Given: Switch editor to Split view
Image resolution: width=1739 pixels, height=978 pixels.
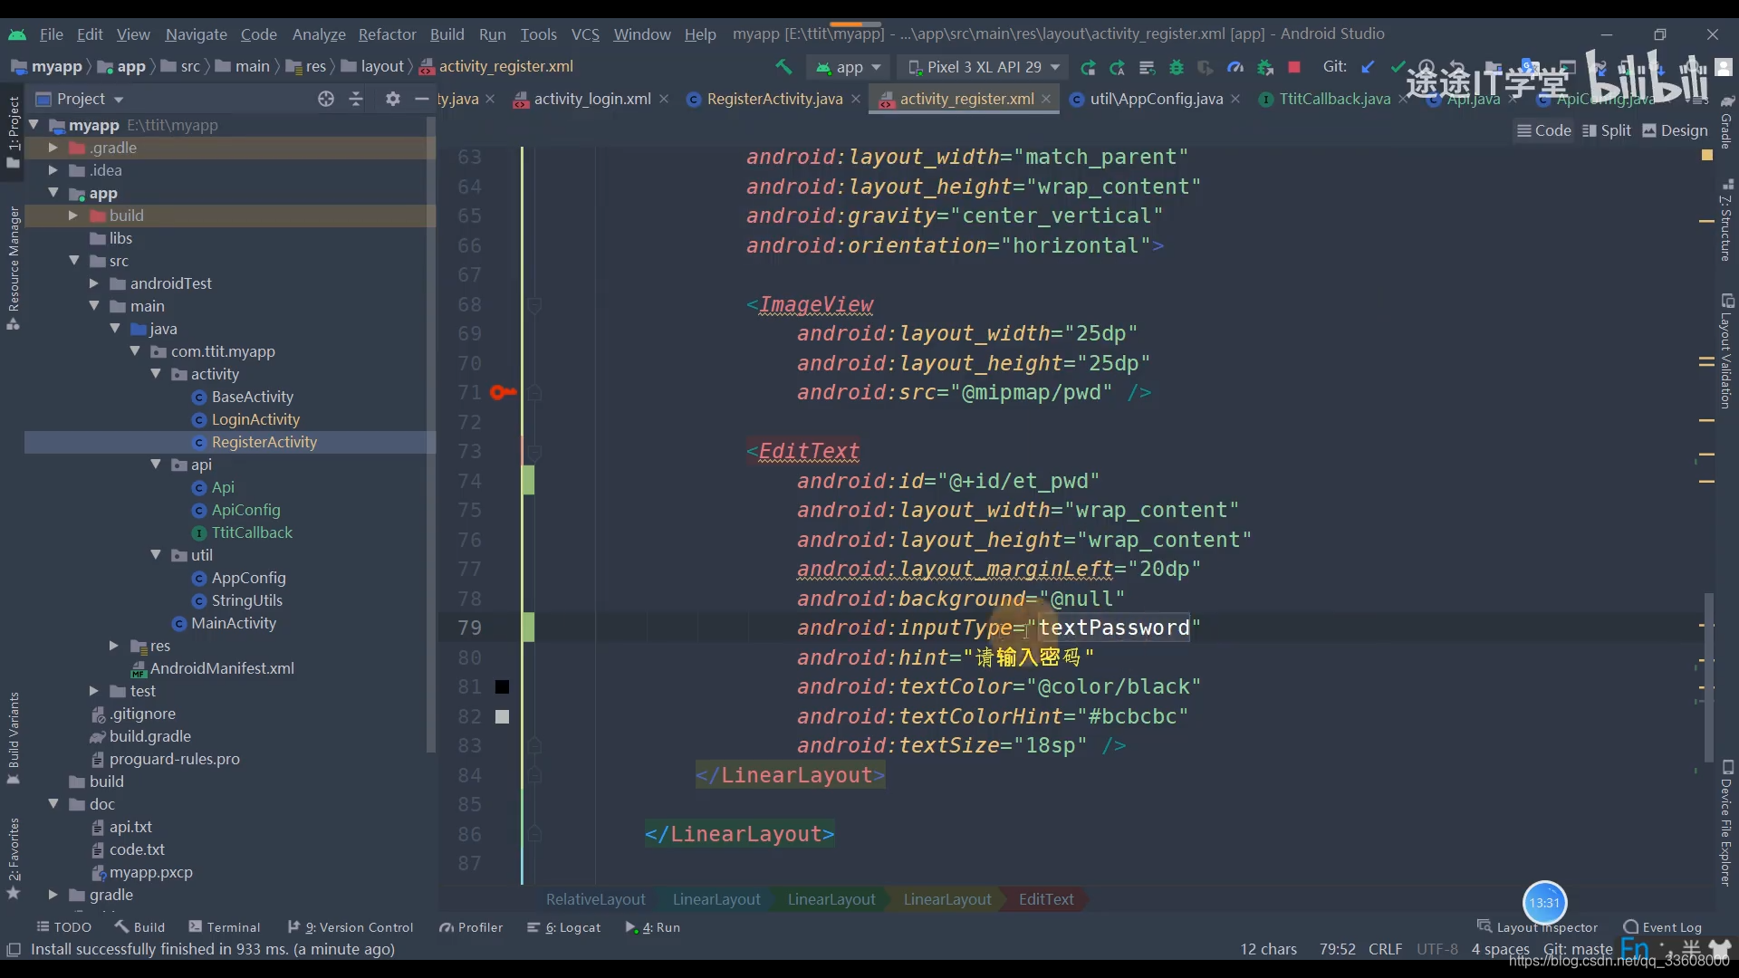Looking at the screenshot, I should pos(1607,130).
